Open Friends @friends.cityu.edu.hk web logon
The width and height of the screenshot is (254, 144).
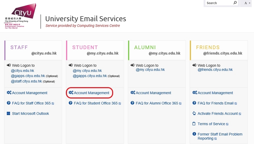click(x=215, y=70)
